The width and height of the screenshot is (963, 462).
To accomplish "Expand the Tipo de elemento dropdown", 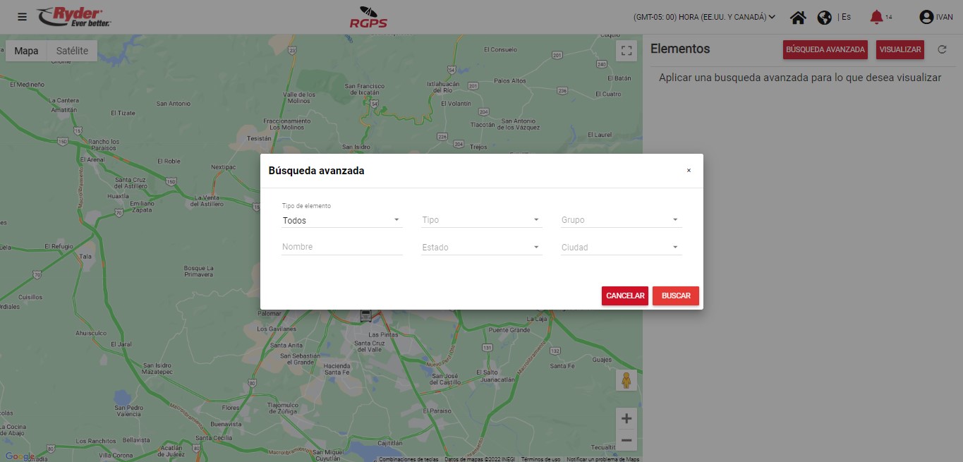I will 341,220.
